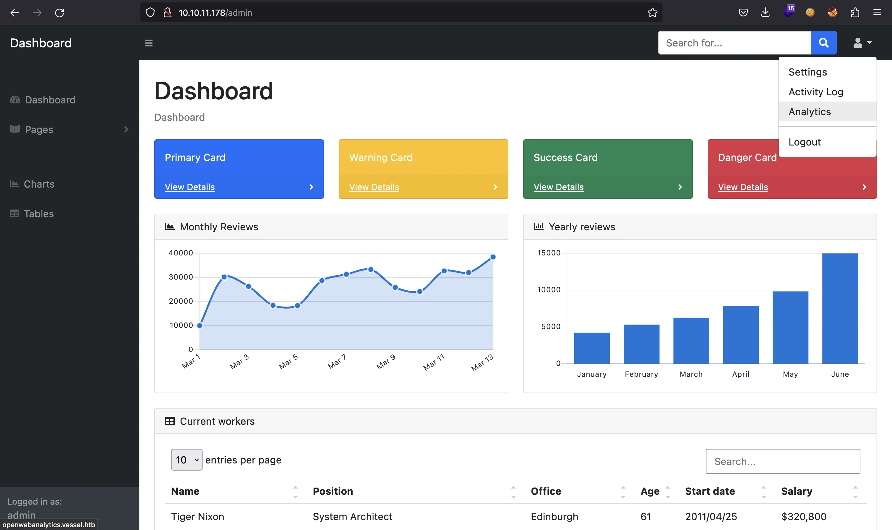This screenshot has width=892, height=530.
Task: Reload the page with the refresh icon
Action: pyautogui.click(x=59, y=13)
